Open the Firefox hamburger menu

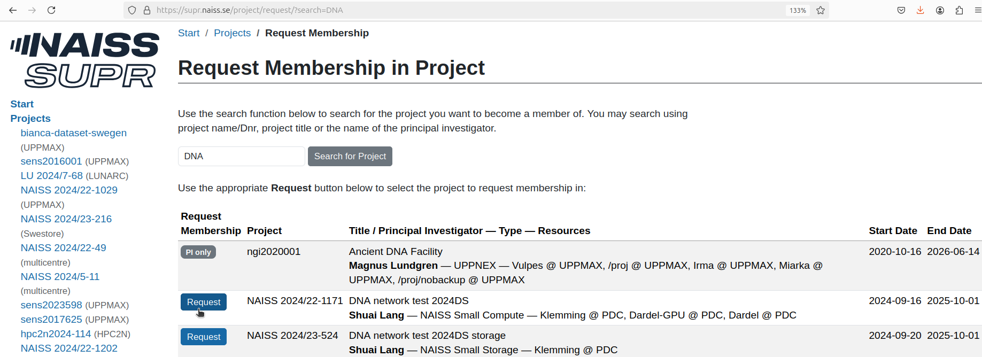coord(977,10)
